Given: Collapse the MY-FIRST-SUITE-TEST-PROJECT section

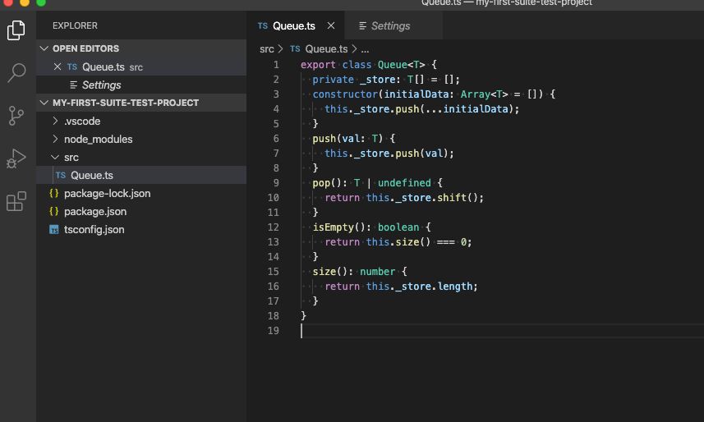Looking at the screenshot, I should click(44, 103).
